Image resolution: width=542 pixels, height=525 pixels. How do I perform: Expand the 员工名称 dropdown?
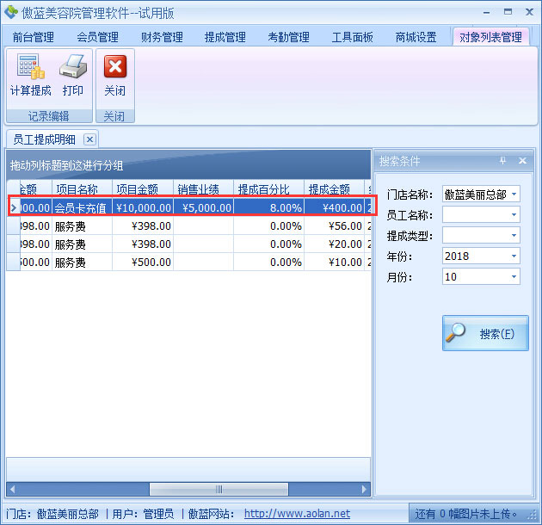(x=514, y=215)
